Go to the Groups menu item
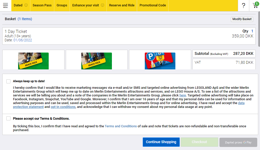The height and width of the screenshot is (150, 260). pos(62,5)
